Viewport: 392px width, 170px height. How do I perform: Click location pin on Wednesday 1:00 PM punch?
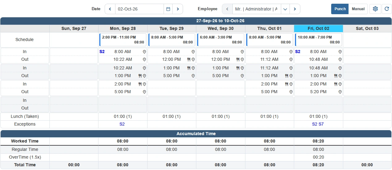(x=242, y=68)
